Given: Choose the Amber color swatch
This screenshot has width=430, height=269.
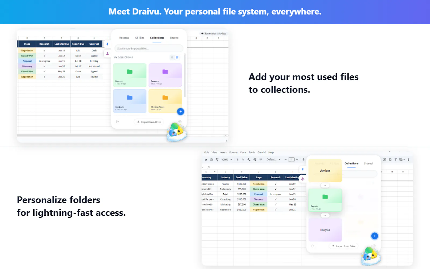Looking at the screenshot, I should 325,171.
